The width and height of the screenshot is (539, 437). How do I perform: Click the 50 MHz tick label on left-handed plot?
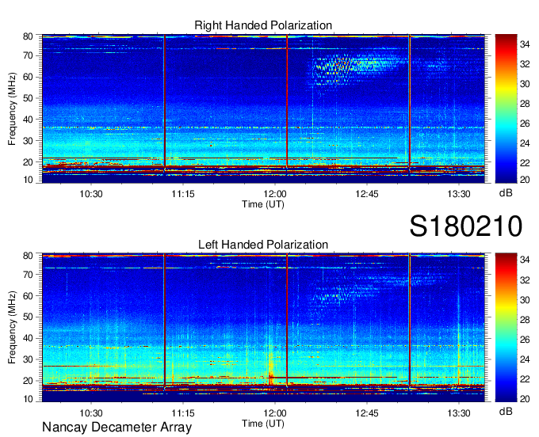pyautogui.click(x=28, y=317)
